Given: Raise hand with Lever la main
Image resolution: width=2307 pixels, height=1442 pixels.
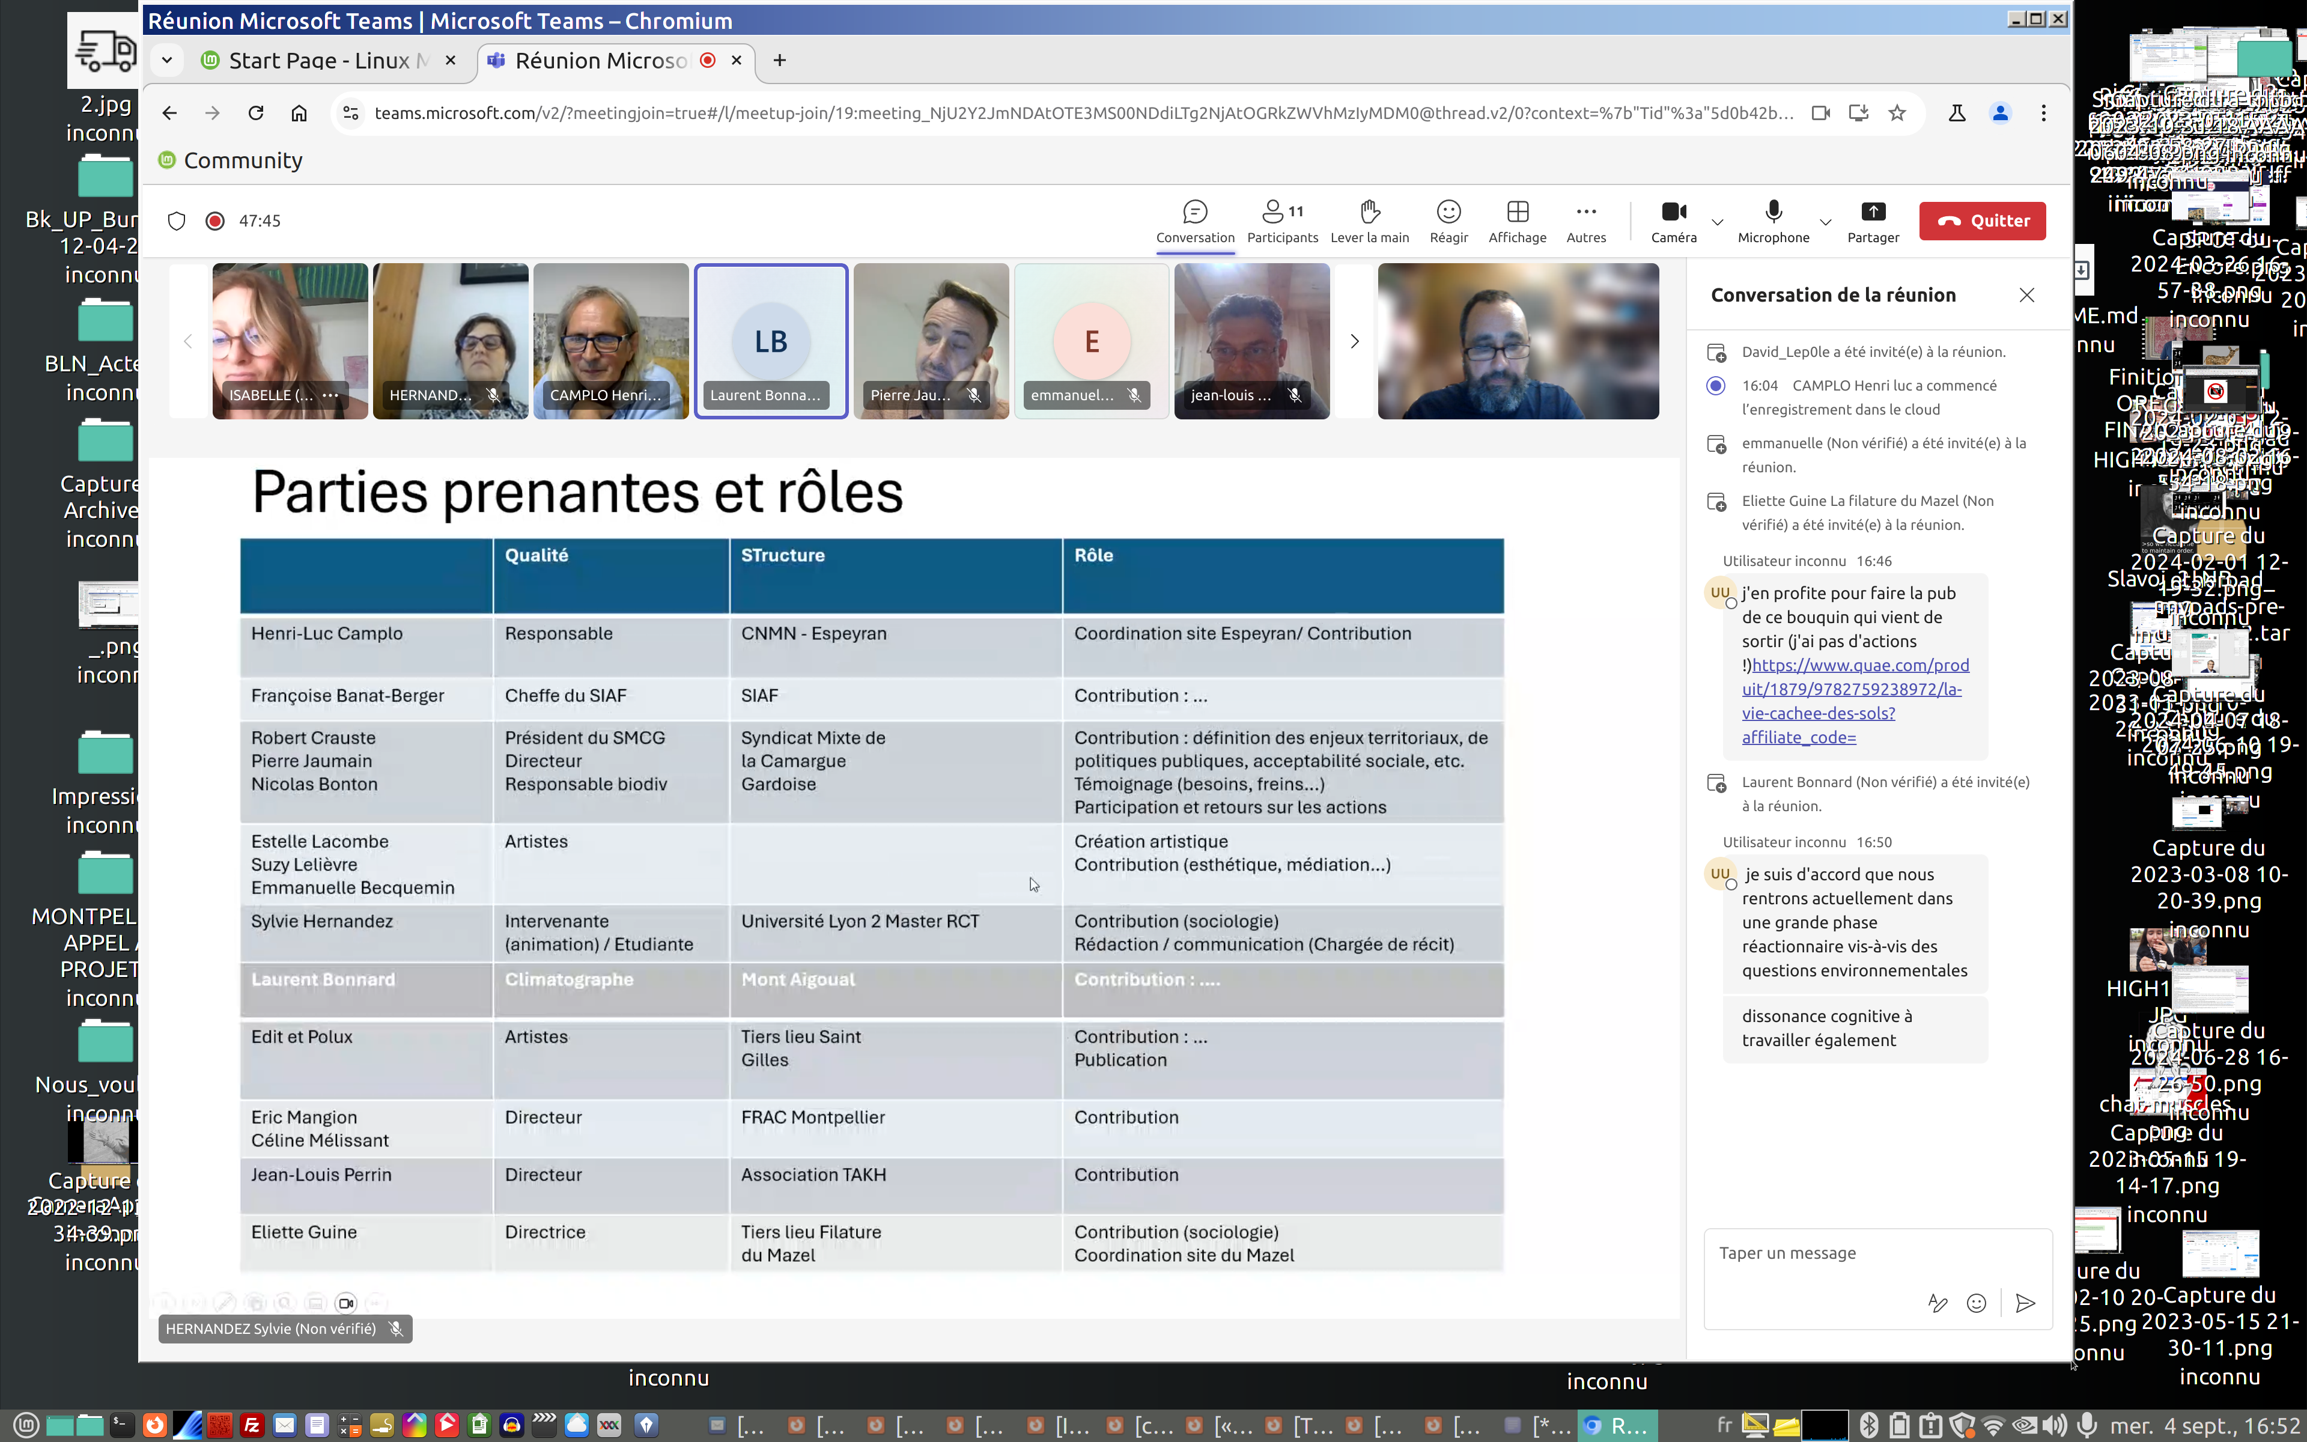Looking at the screenshot, I should pyautogui.click(x=1369, y=221).
